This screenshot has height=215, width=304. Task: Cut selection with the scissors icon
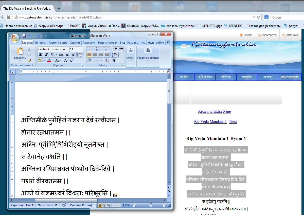click(29, 49)
